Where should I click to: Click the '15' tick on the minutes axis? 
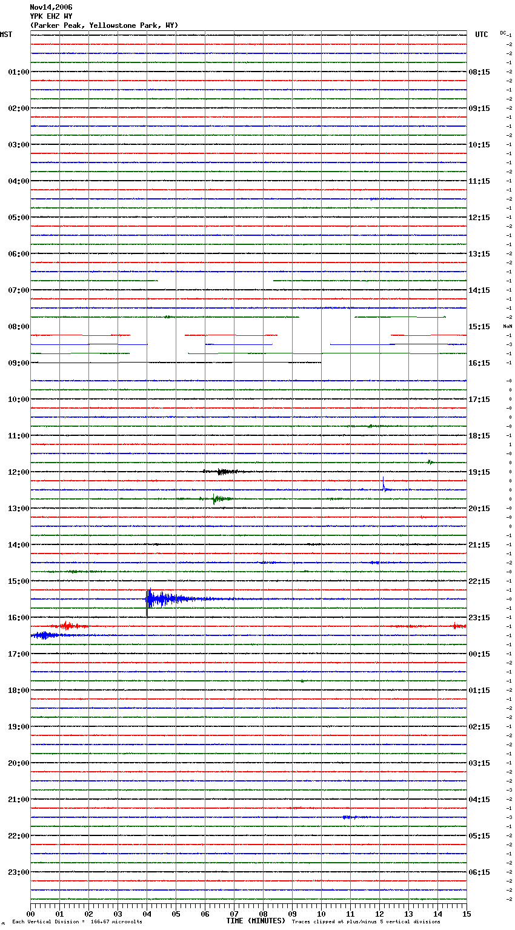click(467, 914)
